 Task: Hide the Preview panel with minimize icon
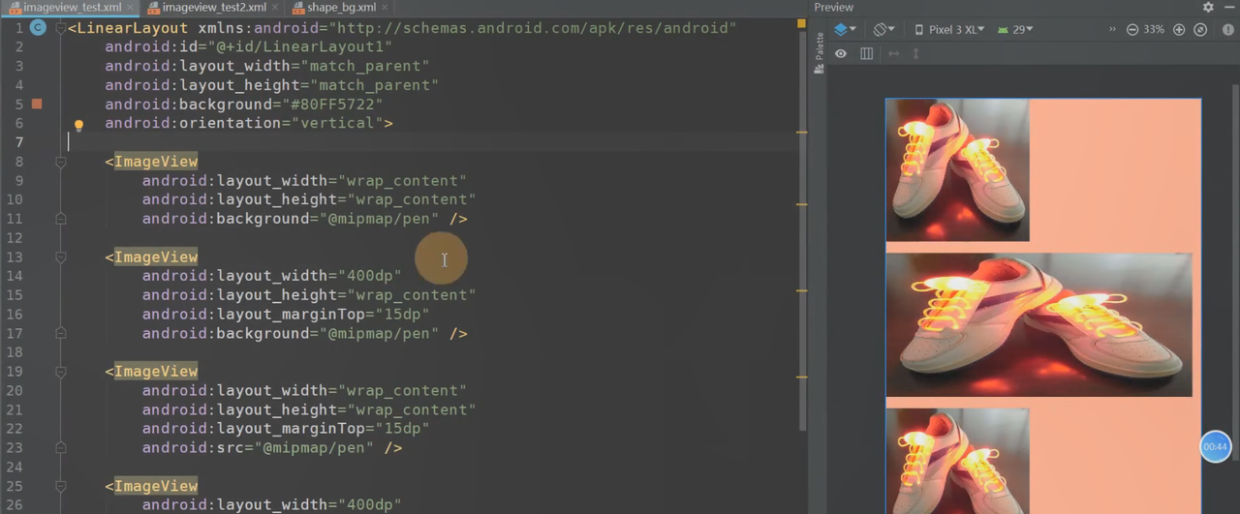1227,7
